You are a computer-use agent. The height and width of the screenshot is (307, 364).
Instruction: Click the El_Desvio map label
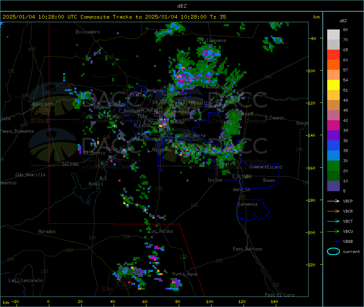pos(95,153)
